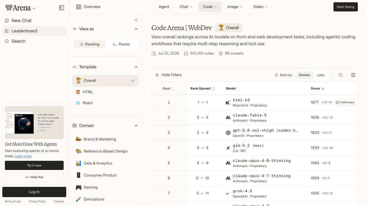Open the Code dropdown menu
The image size is (367, 206).
(x=210, y=7)
